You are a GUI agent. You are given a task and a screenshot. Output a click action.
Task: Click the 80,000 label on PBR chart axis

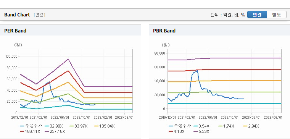pyautogui.click(x=159, y=53)
